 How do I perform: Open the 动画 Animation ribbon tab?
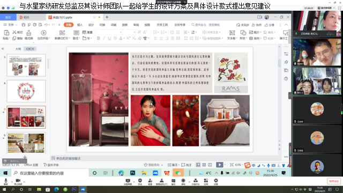click(x=114, y=25)
